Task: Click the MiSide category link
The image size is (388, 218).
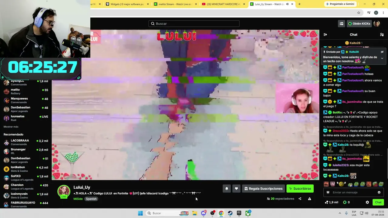Action: coord(78,199)
